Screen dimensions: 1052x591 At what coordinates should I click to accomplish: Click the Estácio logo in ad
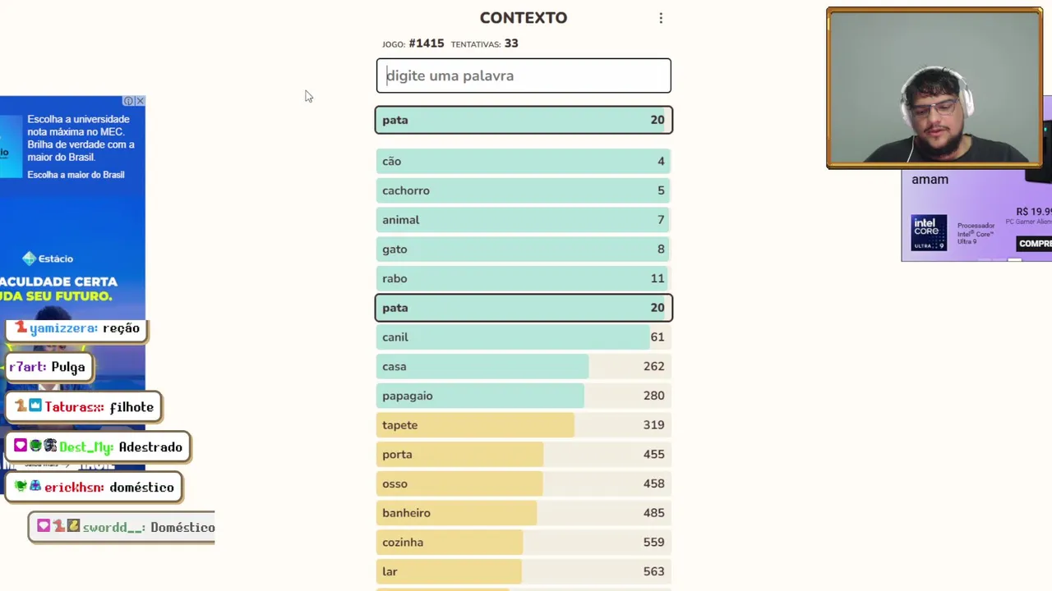(48, 259)
